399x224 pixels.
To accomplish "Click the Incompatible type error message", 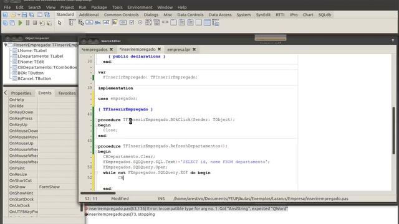I will click(188, 208).
